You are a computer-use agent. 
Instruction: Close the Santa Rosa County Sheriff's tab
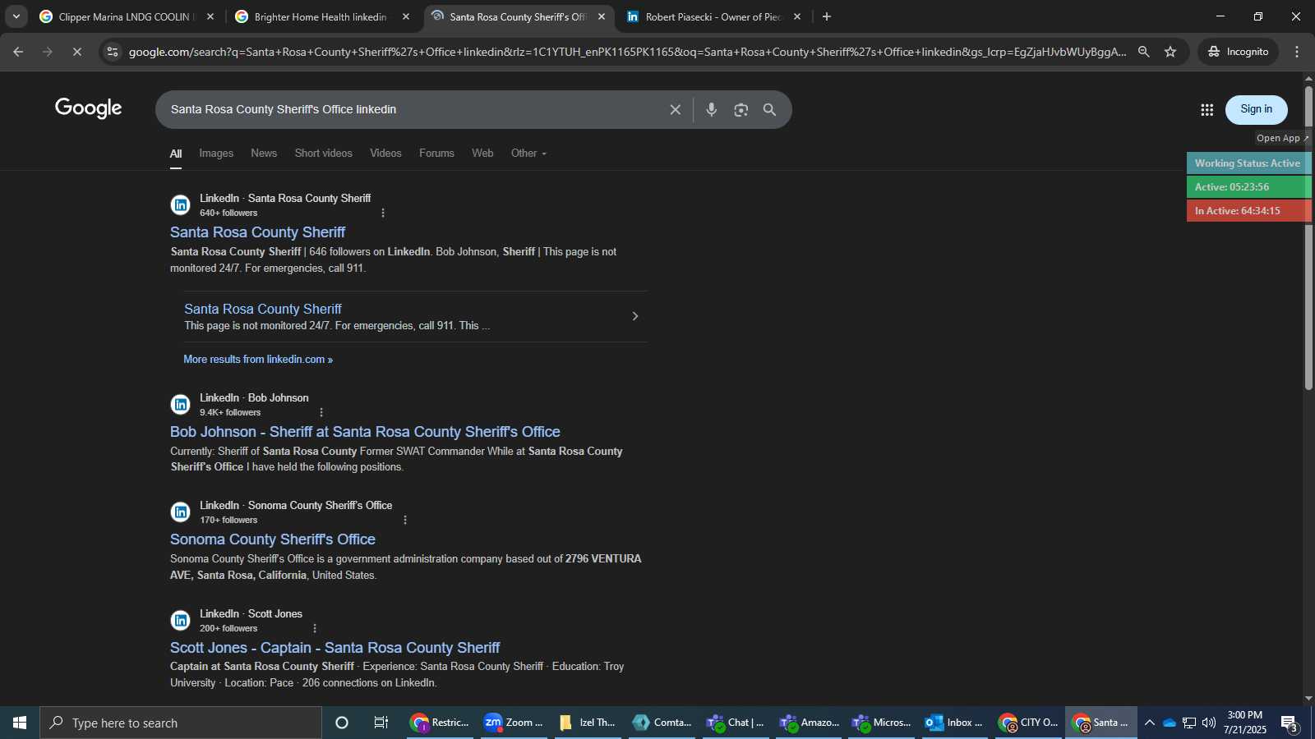(602, 16)
